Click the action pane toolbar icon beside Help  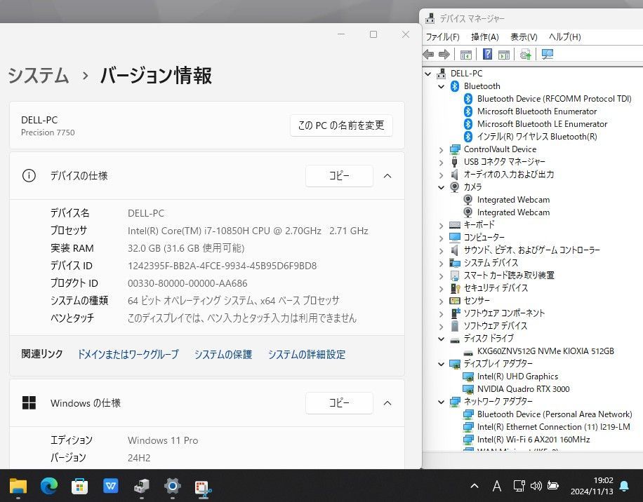pos(504,55)
